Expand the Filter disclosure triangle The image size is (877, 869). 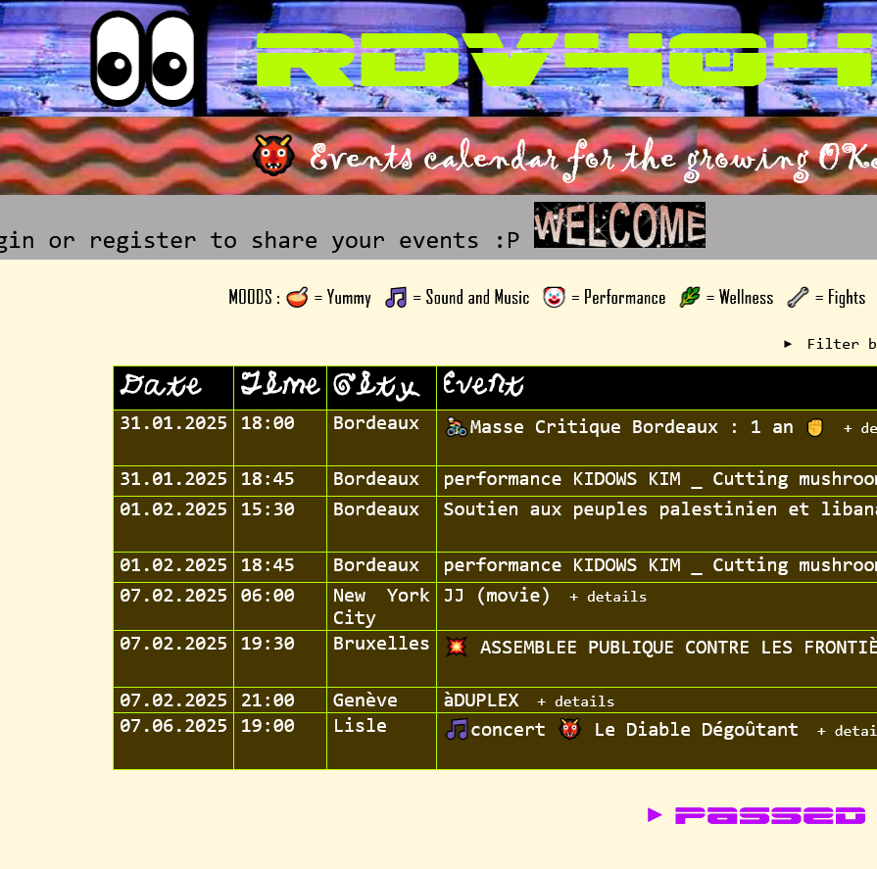[788, 344]
